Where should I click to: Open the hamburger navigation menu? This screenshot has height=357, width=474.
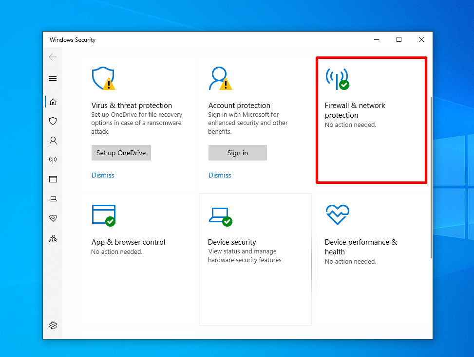tap(53, 79)
